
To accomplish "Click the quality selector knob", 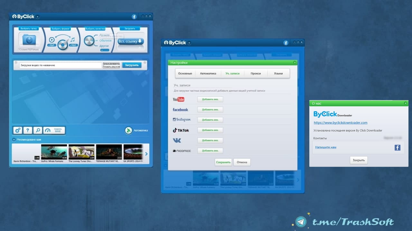I will (x=89, y=40).
